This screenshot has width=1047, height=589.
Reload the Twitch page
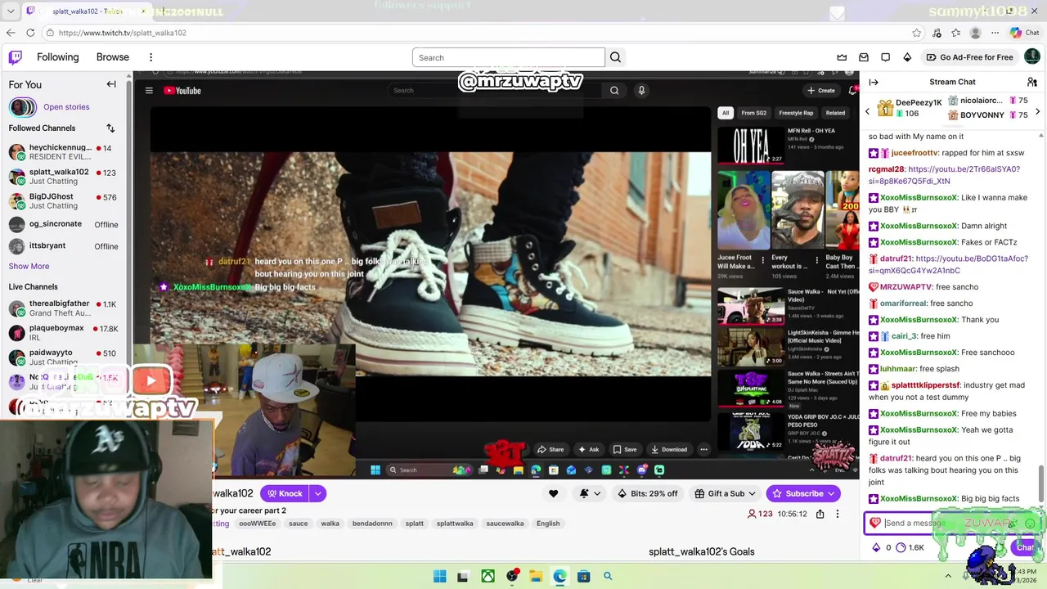click(30, 33)
